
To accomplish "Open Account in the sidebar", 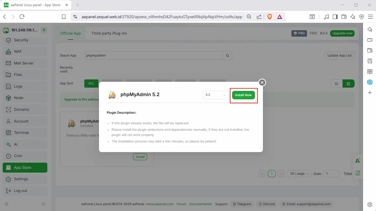I will (x=25, y=121).
